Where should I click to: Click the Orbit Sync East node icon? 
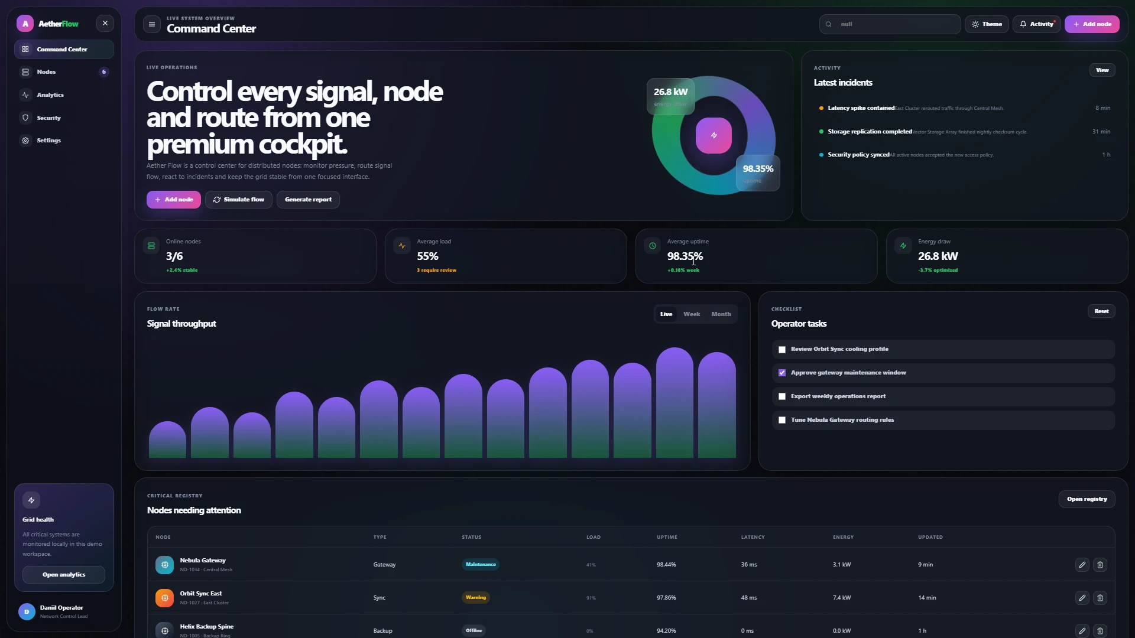165,598
